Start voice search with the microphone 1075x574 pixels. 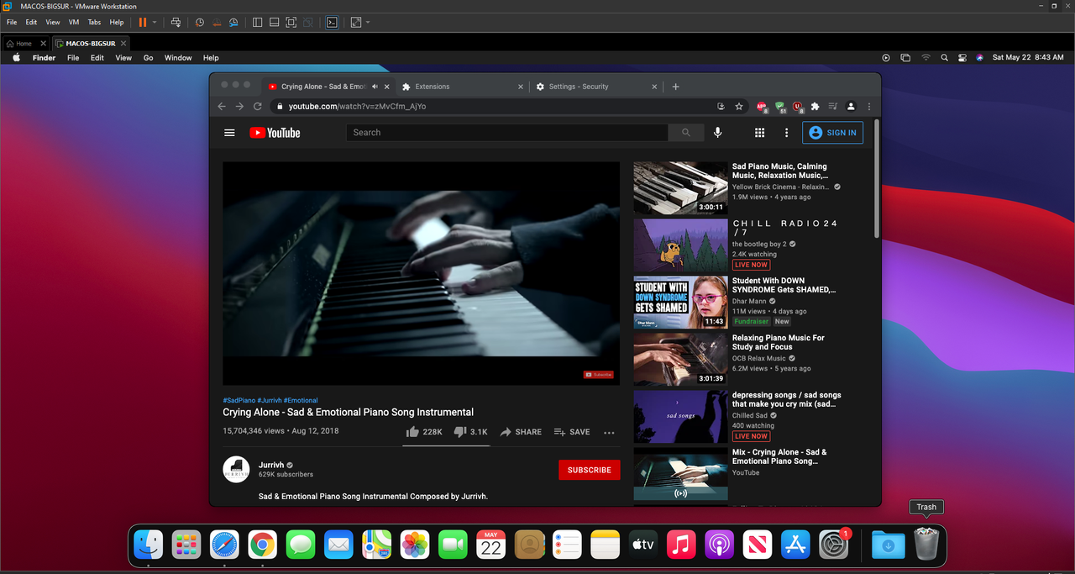point(717,133)
